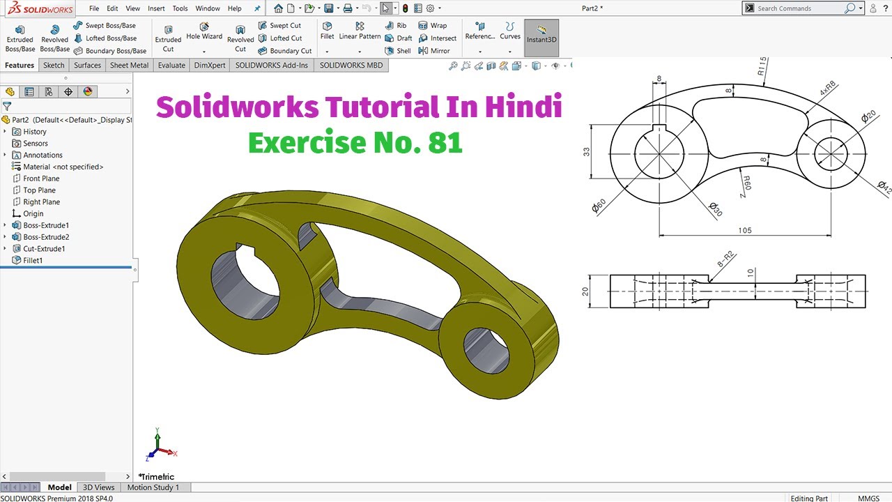The height and width of the screenshot is (502, 892).
Task: Activate the Shell tool
Action: pyautogui.click(x=398, y=51)
